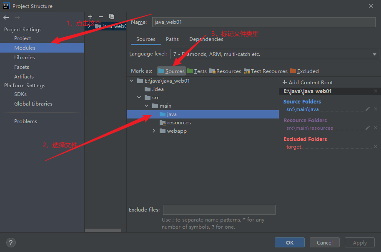The height and width of the screenshot is (252, 381).
Task: Open the help question mark button
Action: point(11,242)
